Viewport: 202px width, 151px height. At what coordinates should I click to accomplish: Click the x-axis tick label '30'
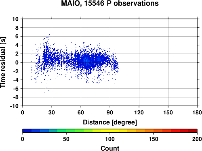[52, 112]
